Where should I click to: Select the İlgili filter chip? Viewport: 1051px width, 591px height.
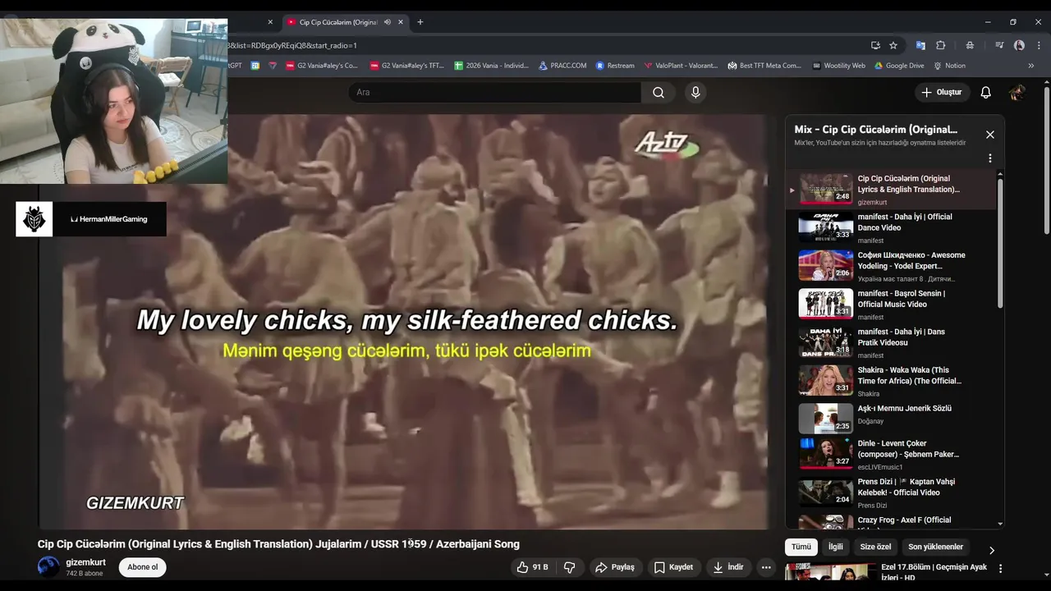835,547
